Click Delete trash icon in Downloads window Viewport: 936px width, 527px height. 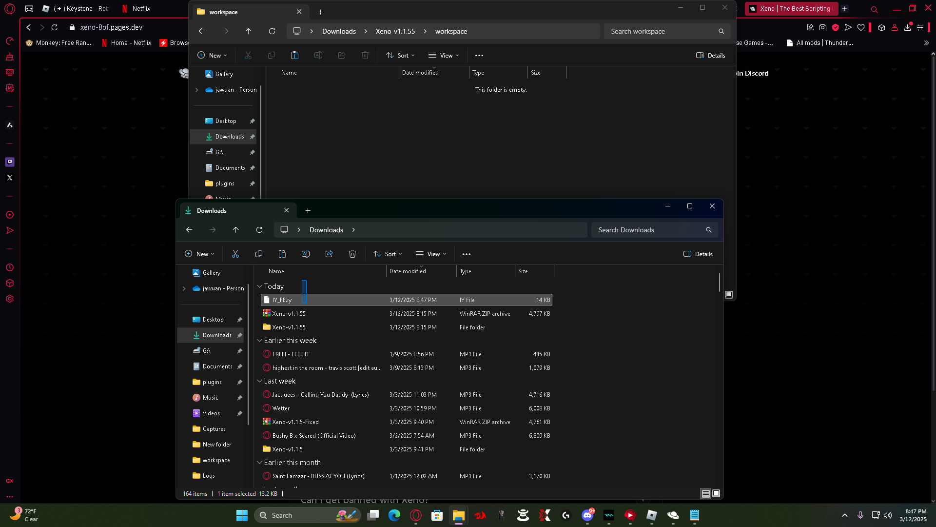coord(352,254)
